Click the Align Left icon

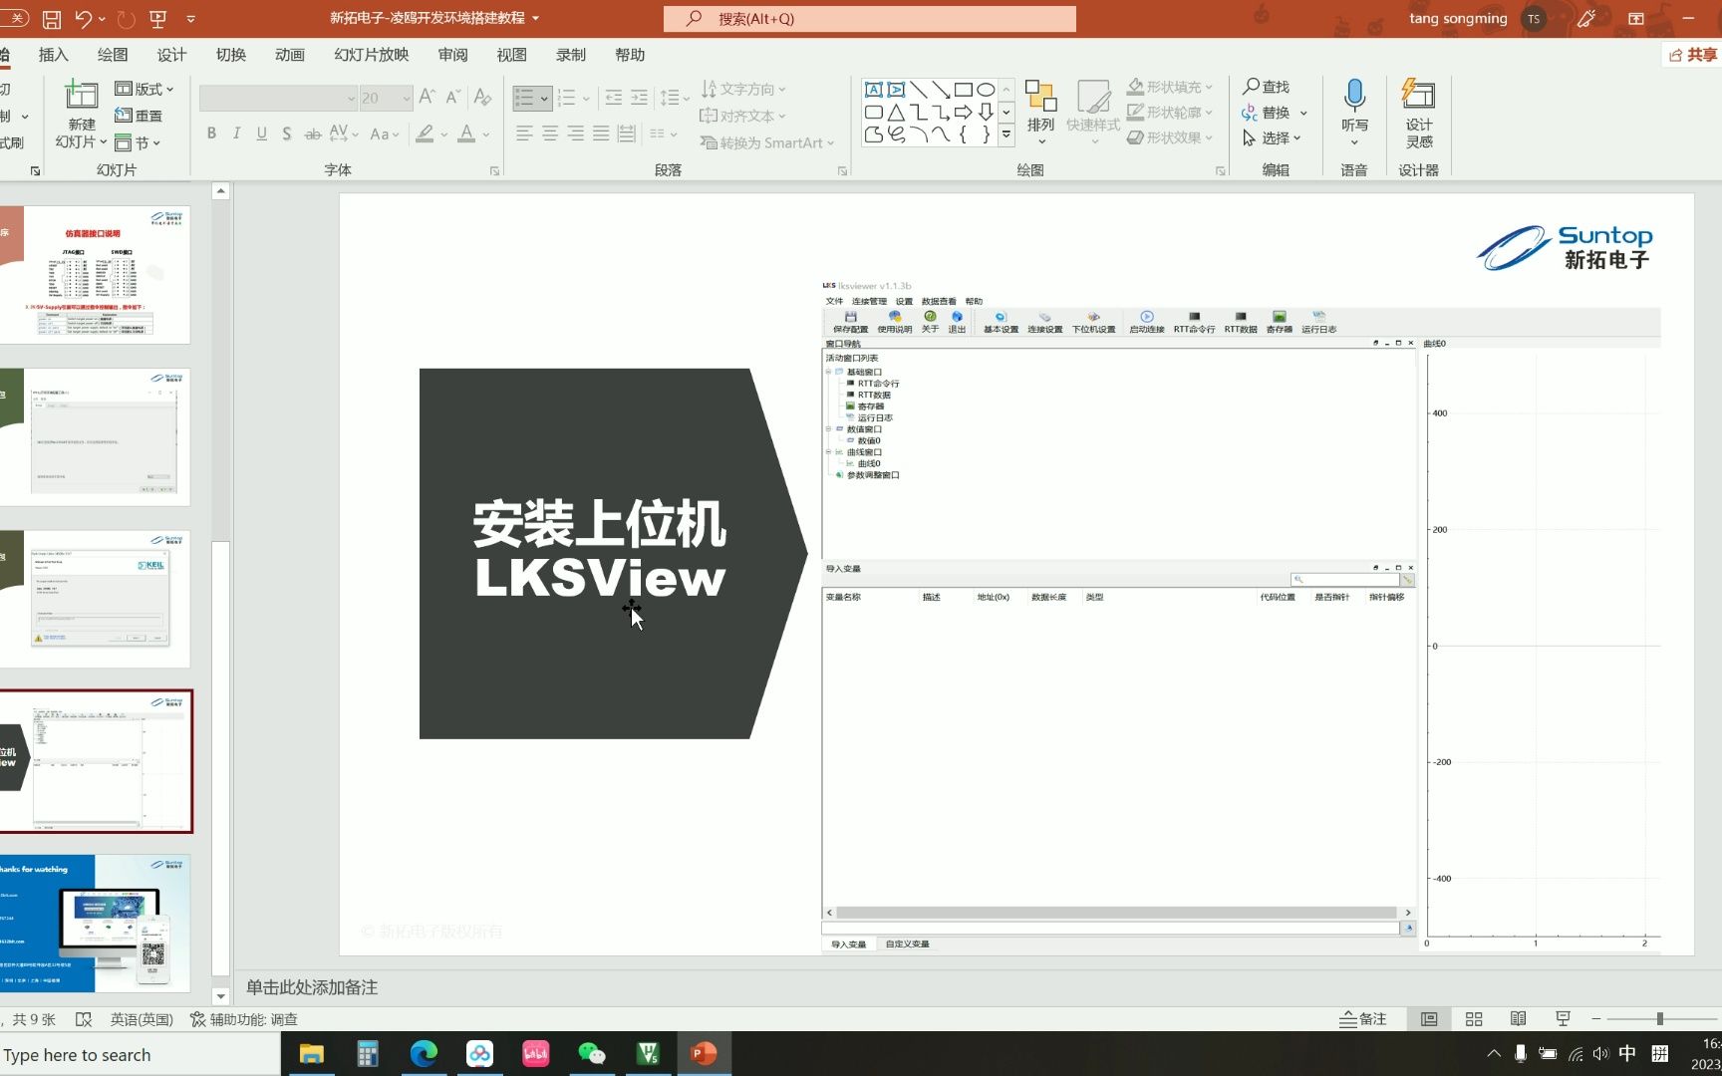click(524, 134)
